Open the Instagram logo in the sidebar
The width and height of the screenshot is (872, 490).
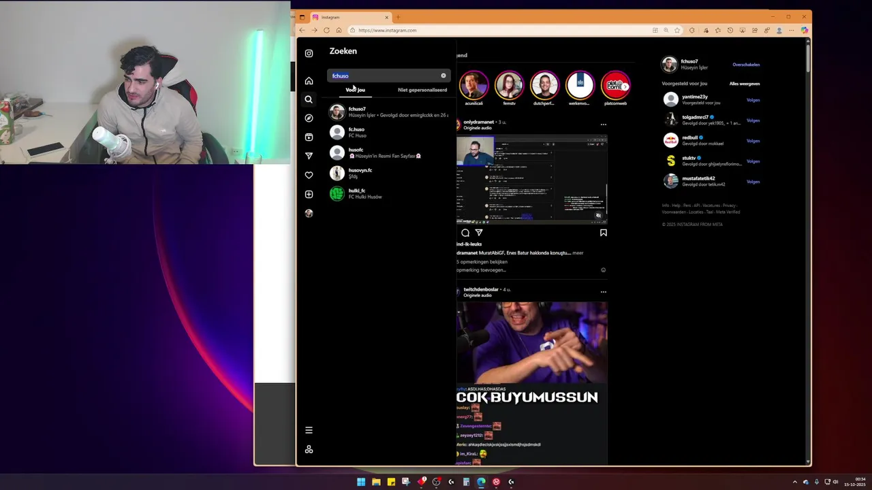click(x=309, y=53)
